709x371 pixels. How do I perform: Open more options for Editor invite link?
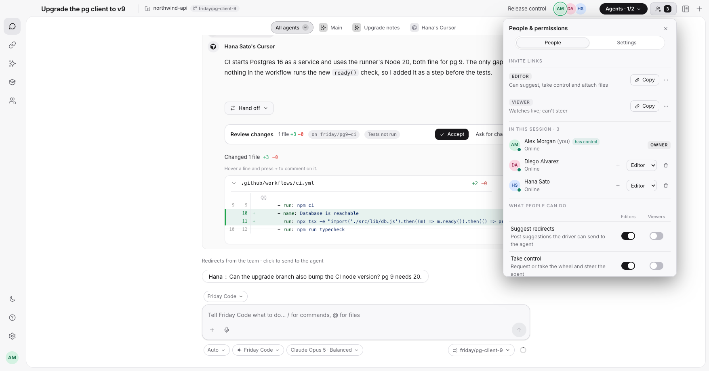[666, 80]
